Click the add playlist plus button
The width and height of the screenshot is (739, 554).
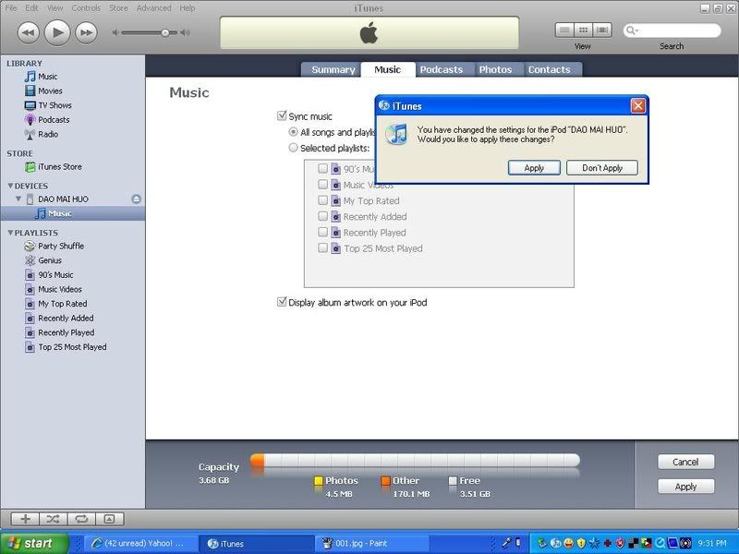tap(25, 519)
